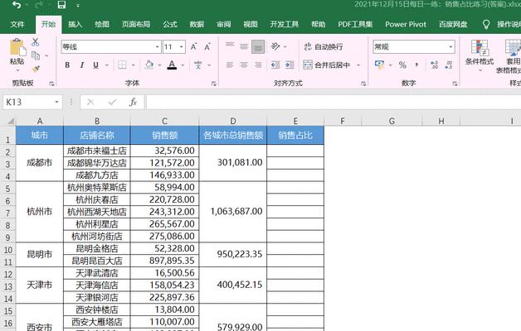Switch to 插入 ribbon tab
521x331 pixels.
click(x=75, y=24)
